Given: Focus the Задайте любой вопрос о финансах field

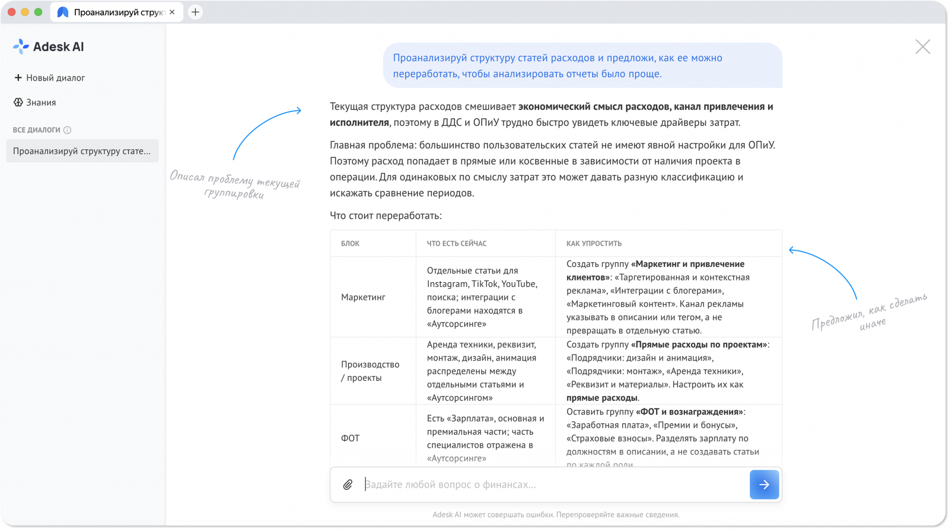Looking at the screenshot, I should [555, 485].
